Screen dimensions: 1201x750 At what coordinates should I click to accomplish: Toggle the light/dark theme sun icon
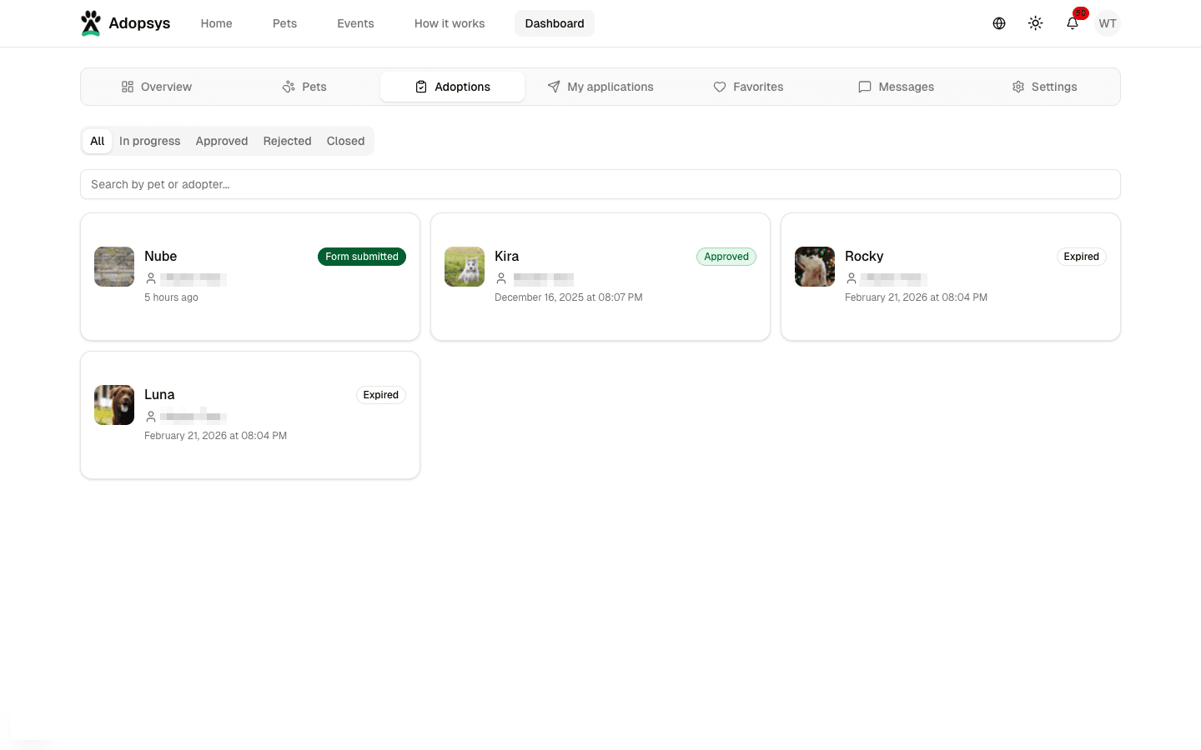(x=1035, y=23)
